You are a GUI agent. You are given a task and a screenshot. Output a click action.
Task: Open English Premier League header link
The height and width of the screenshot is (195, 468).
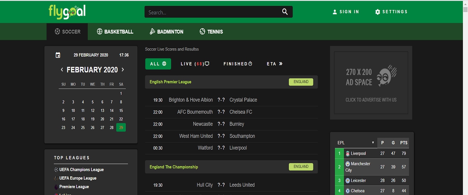(170, 82)
